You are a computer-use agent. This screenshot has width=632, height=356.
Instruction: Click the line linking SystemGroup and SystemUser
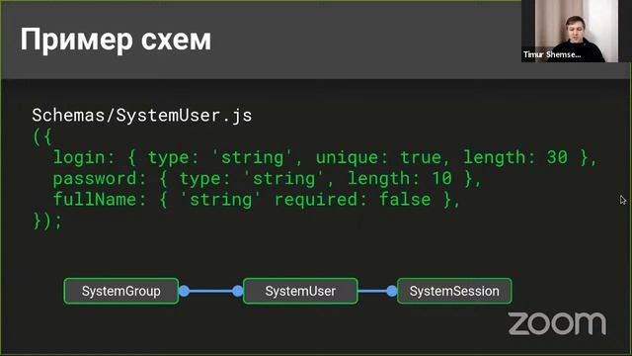pos(210,291)
